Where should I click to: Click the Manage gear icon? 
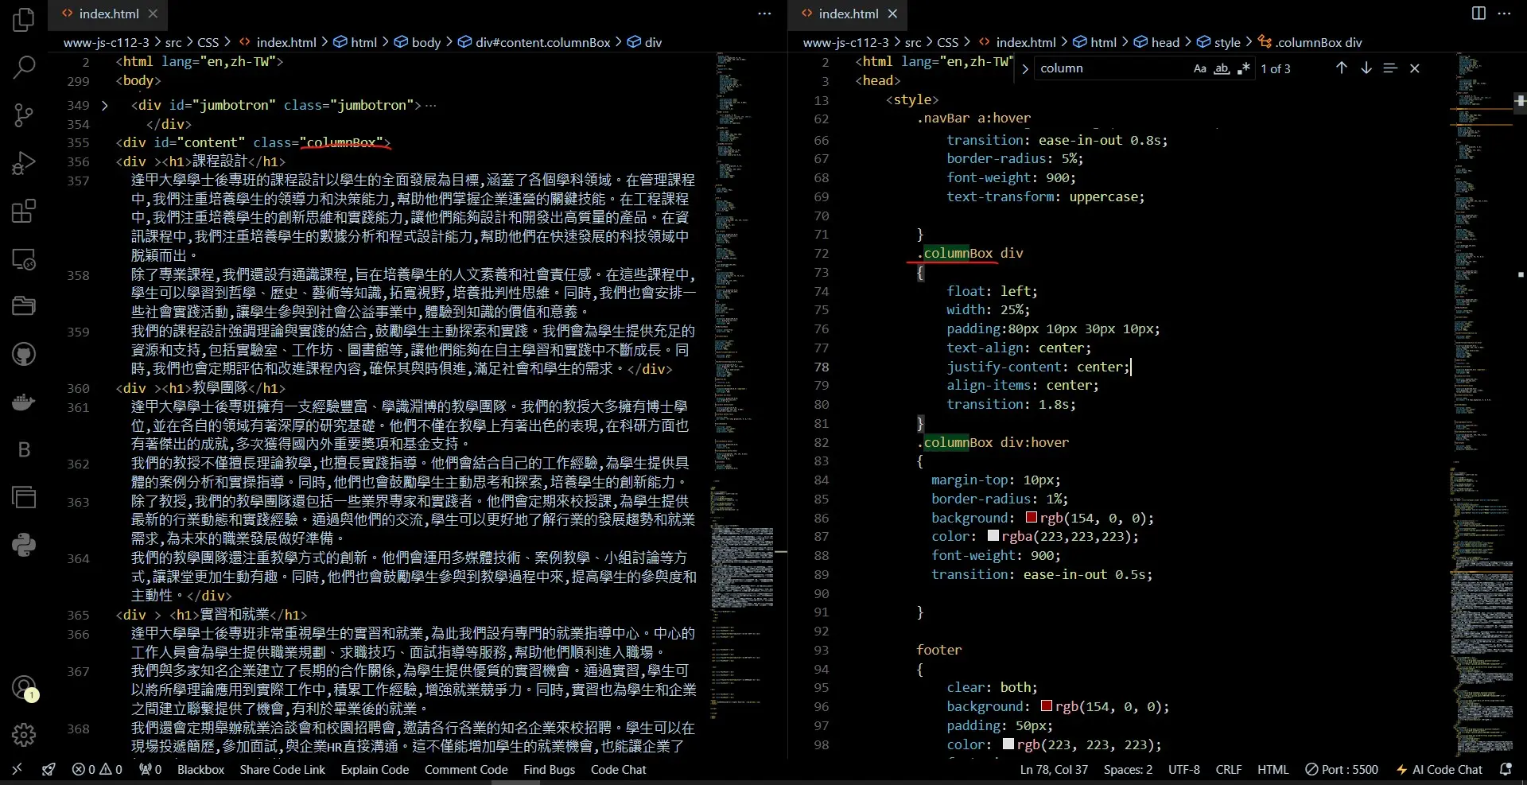click(x=24, y=734)
